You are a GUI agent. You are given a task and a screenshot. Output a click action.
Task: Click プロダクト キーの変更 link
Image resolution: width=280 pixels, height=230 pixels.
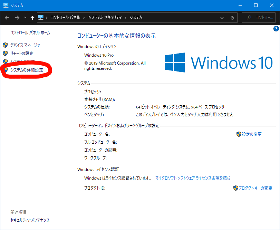(255, 188)
